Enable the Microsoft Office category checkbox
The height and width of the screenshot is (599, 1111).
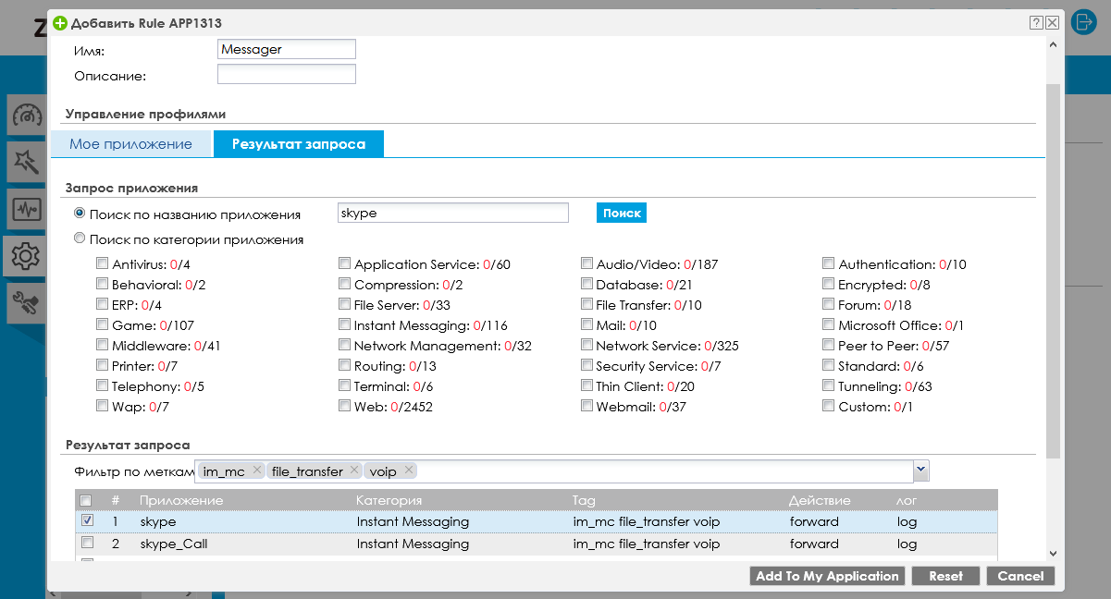(x=829, y=324)
